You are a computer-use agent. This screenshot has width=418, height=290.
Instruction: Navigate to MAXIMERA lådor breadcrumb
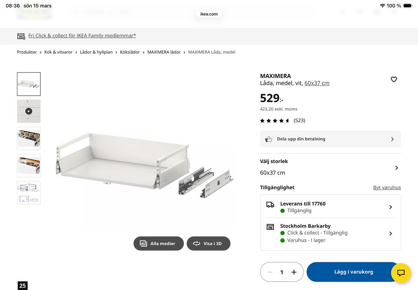pos(164,52)
